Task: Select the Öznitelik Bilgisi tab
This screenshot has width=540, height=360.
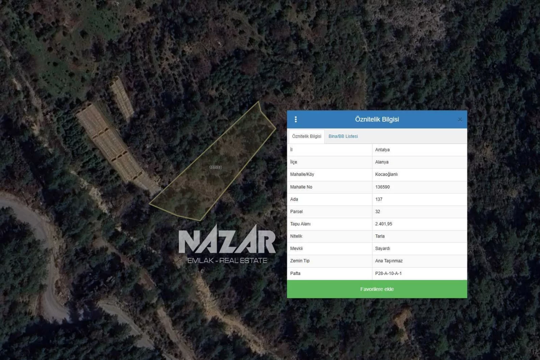Action: [306, 136]
